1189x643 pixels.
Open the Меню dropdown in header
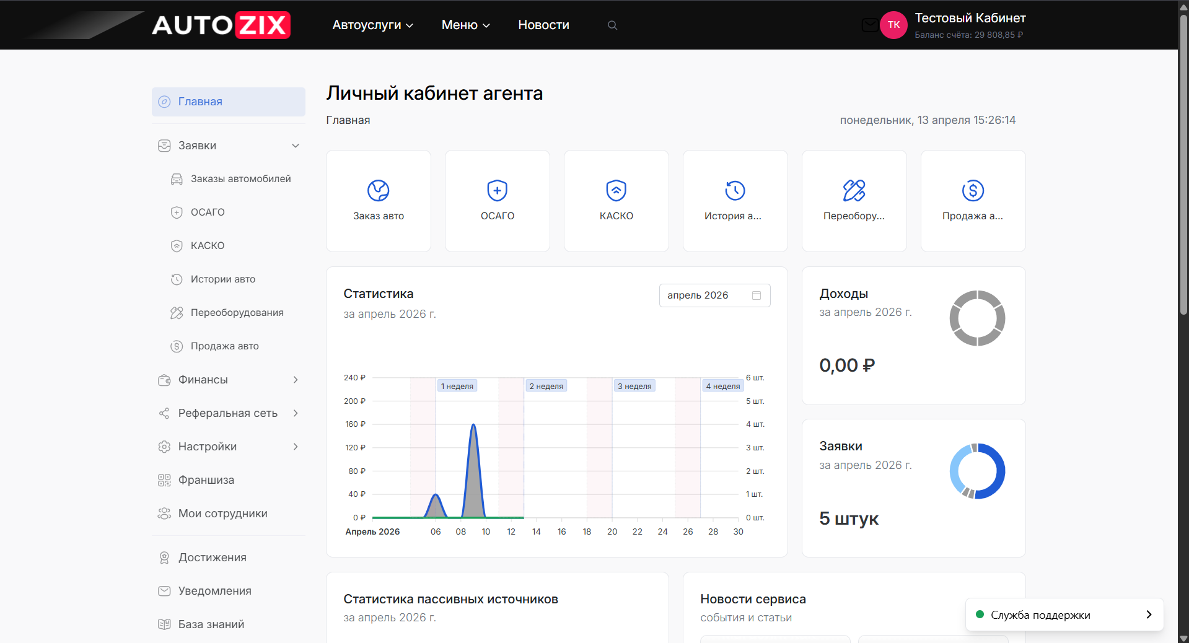point(465,25)
